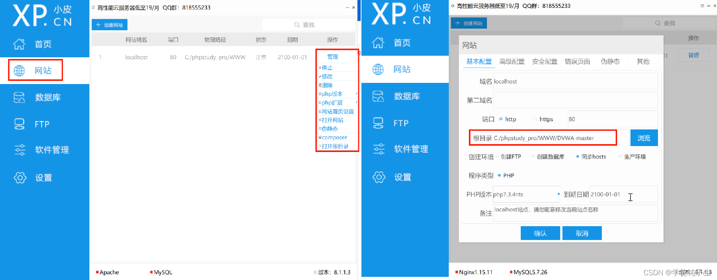Select the https radio button
The height and width of the screenshot is (280, 717).
point(535,119)
